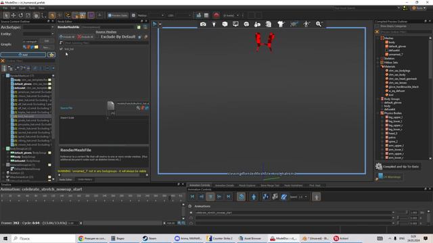Collapse the Body Groups section in preview outliner

378,99
